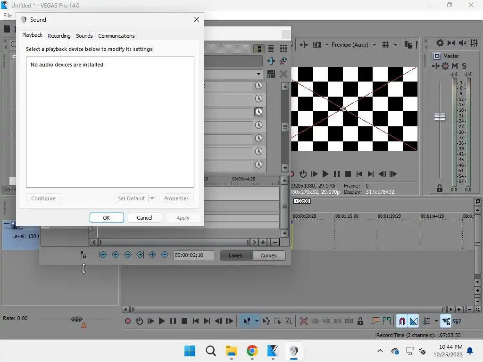Toggle Automatic Crossfades icon
Screen dimensions: 483x362
click(x=414, y=321)
